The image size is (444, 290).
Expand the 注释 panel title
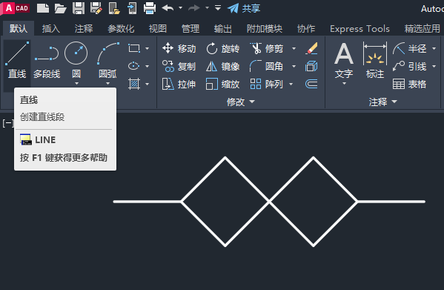pyautogui.click(x=382, y=102)
